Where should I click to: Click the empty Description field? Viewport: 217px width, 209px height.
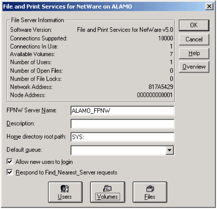(x=122, y=124)
